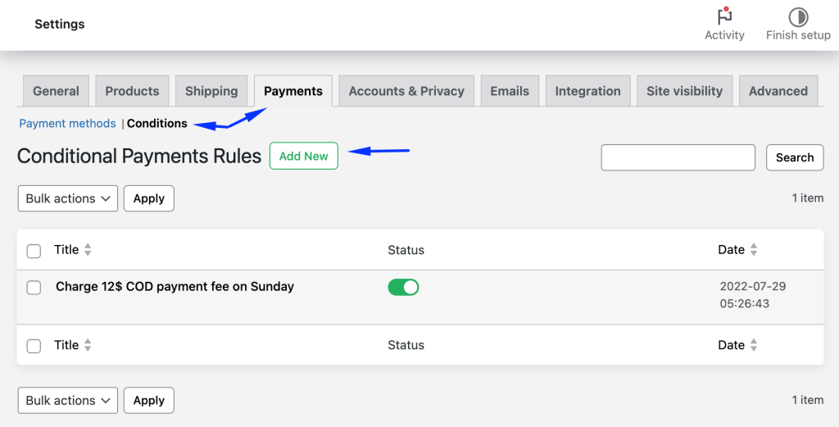The width and height of the screenshot is (839, 427).
Task: Open the Site visibility tab
Action: click(x=684, y=91)
